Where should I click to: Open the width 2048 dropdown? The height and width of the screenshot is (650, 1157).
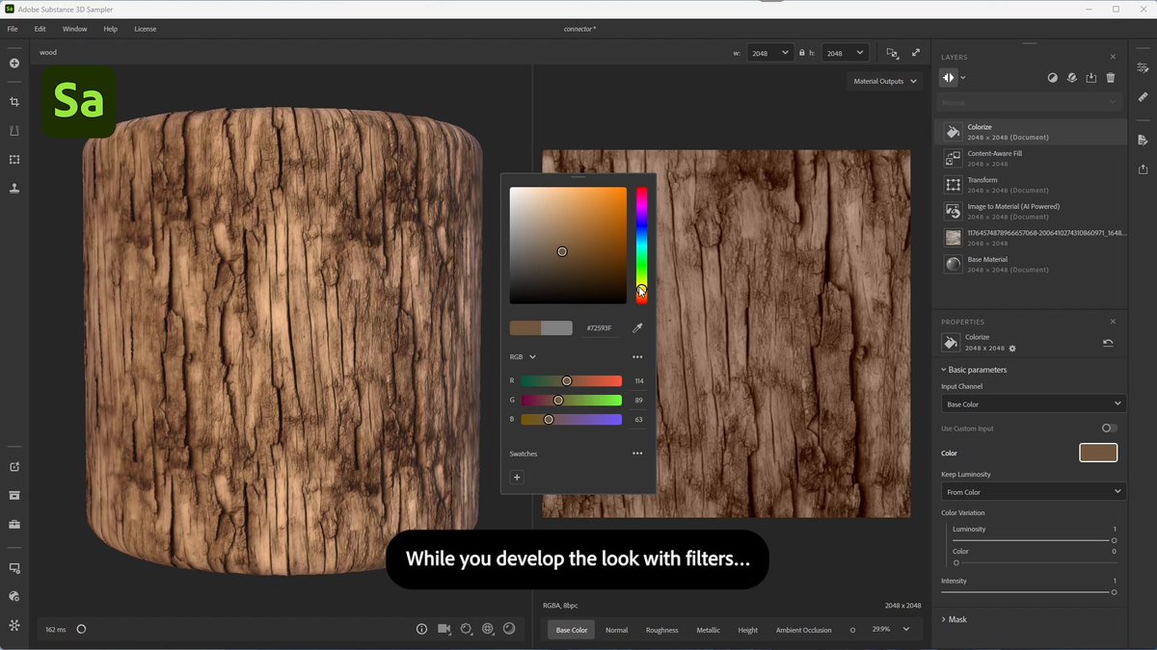(770, 53)
